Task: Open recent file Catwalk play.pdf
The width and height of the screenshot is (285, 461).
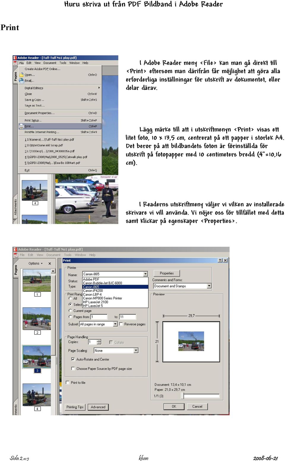Action: [x=60, y=157]
